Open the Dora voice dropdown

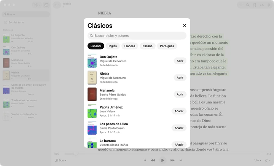tap(61, 160)
